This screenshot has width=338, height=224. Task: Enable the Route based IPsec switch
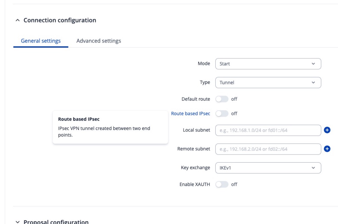222,113
